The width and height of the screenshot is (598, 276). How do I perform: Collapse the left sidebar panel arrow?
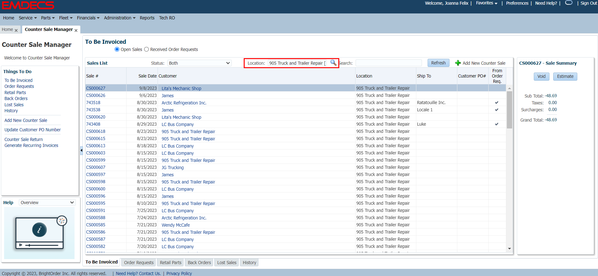[x=81, y=150]
